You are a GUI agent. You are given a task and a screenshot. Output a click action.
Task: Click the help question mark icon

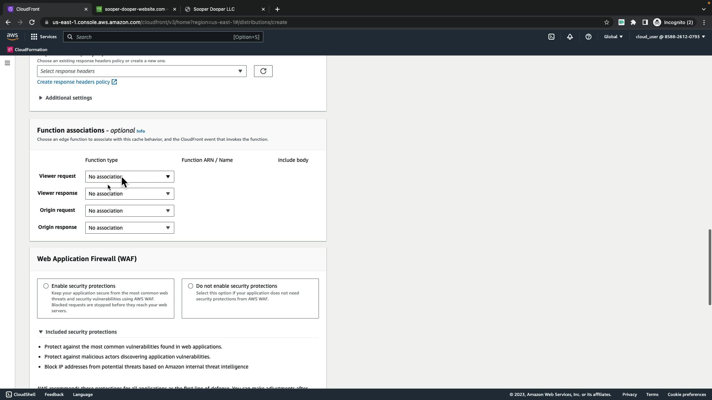pyautogui.click(x=589, y=37)
